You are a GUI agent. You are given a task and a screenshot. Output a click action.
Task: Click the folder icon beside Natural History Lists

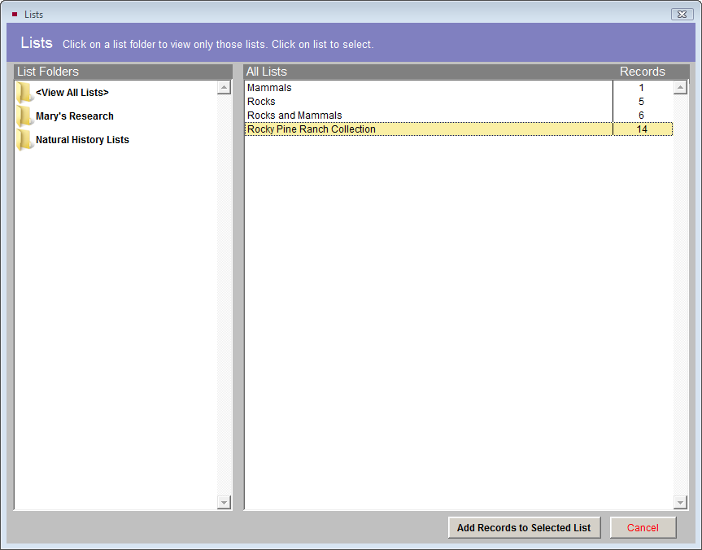(x=24, y=139)
